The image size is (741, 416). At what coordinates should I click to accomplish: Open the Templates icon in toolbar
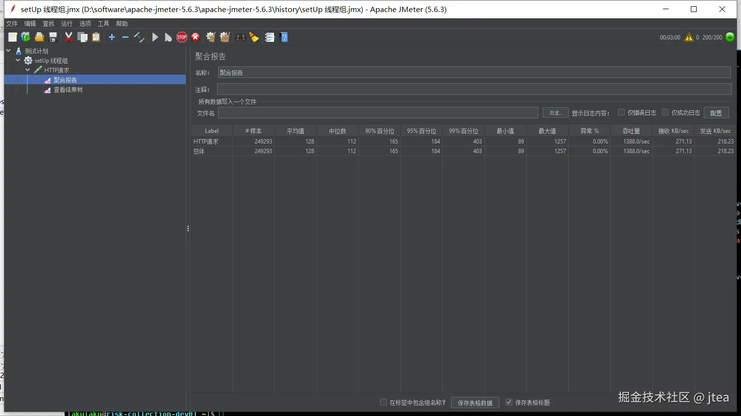(x=26, y=37)
